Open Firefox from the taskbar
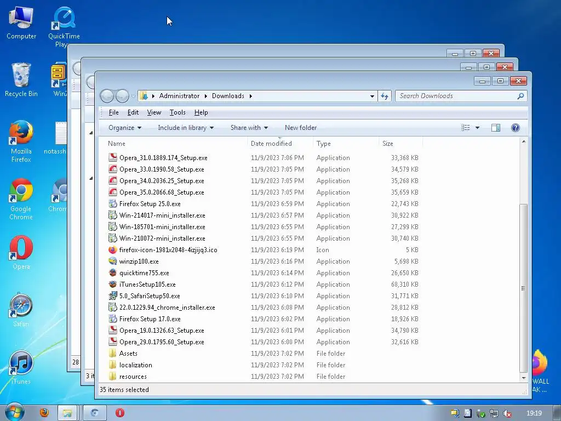The width and height of the screenshot is (561, 421). coord(44,413)
